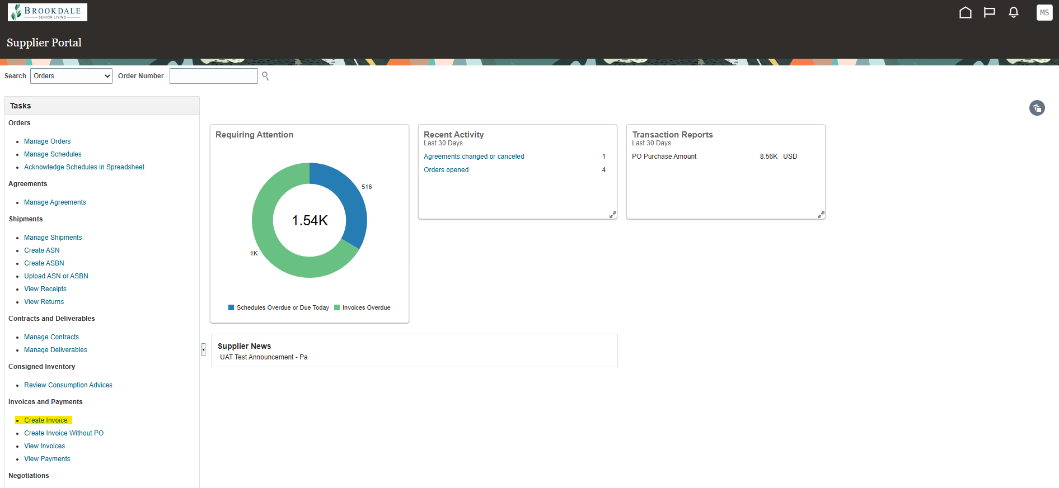Click the Invoices and Payments section heading
This screenshot has height=488, width=1059.
point(45,402)
